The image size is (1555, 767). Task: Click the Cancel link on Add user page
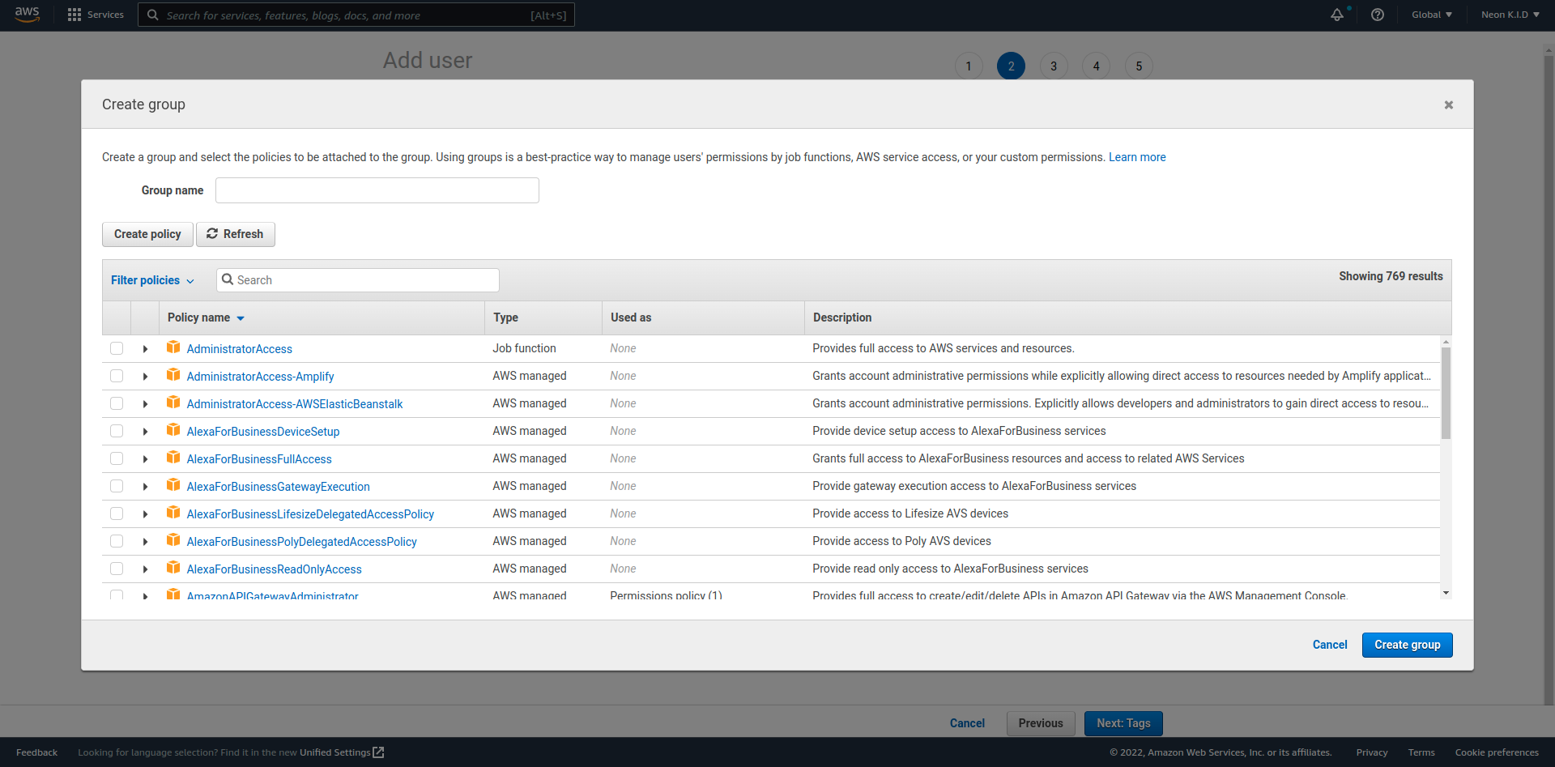[x=967, y=723]
